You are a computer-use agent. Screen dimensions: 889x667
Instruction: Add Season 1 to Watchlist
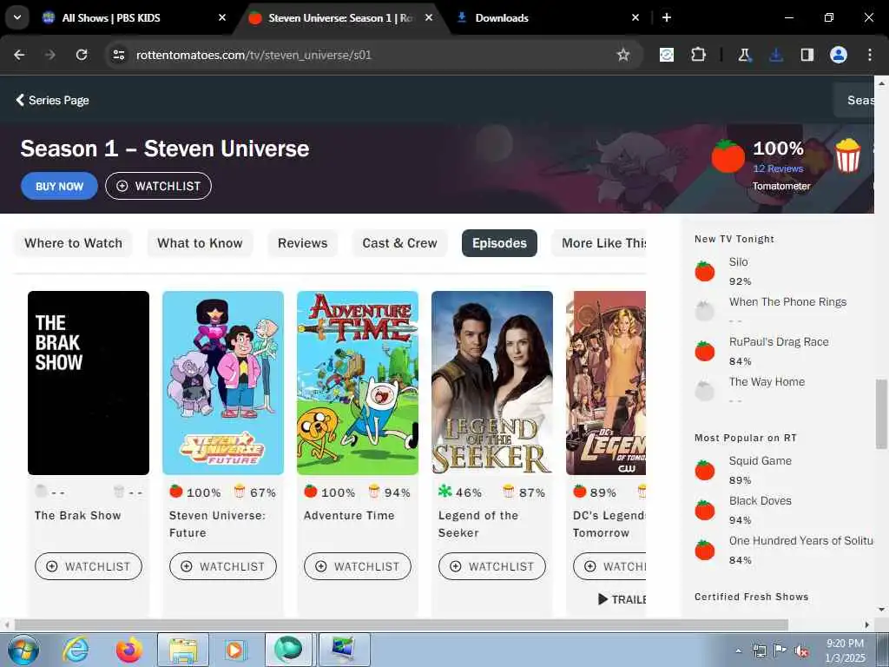[x=158, y=186]
